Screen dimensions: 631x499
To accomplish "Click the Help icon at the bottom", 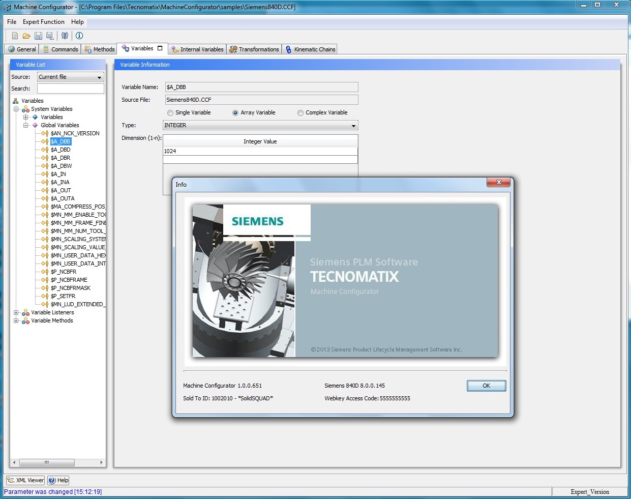I will coord(58,480).
